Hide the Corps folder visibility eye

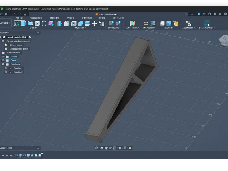(x=3, y=60)
